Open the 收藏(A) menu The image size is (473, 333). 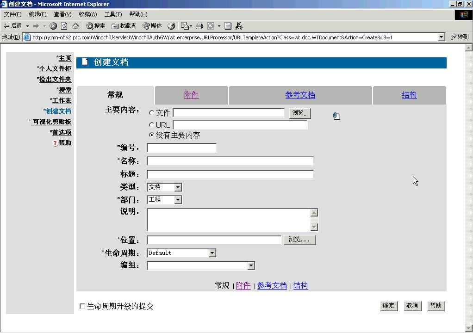point(88,14)
